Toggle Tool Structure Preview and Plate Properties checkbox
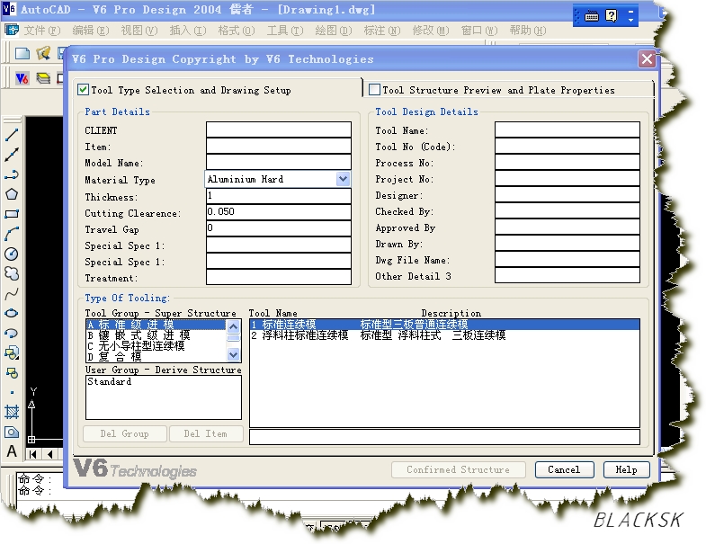Viewport: 706px width, 544px height. (x=374, y=90)
